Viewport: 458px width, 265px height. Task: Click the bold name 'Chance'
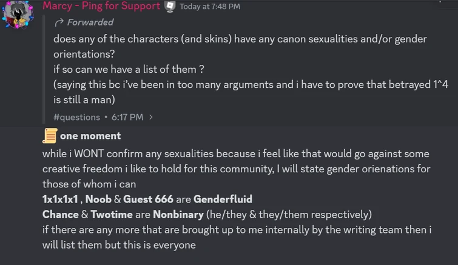point(61,215)
